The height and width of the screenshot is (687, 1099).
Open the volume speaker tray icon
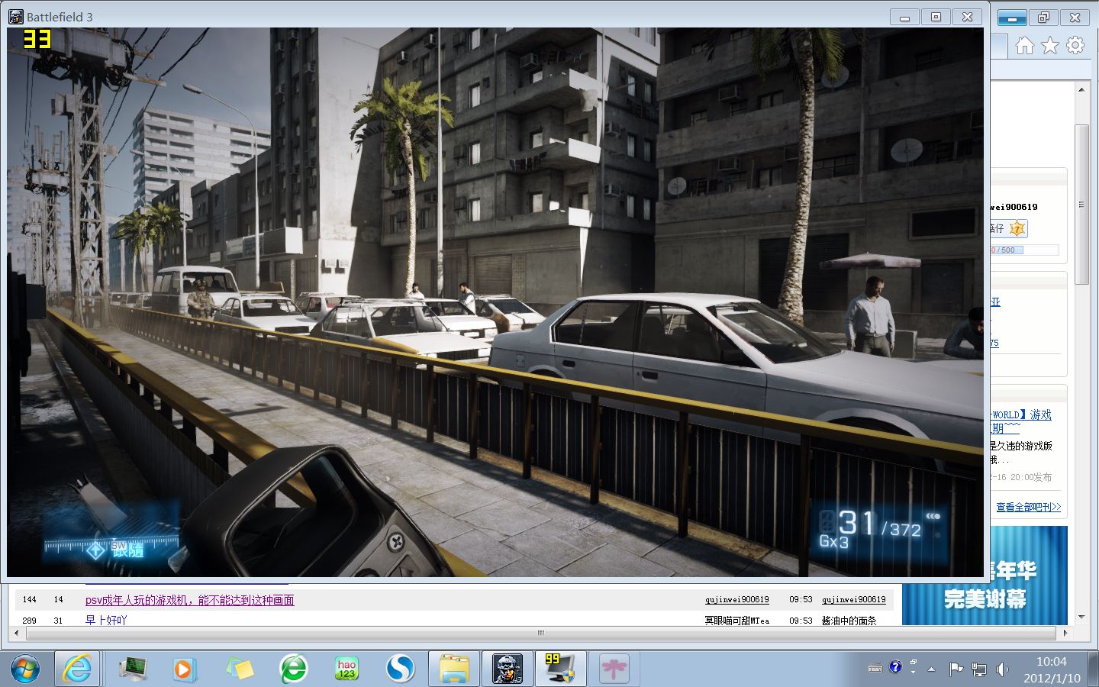(x=1002, y=669)
